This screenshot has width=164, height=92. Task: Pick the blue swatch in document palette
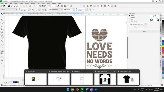[x=14, y=82]
